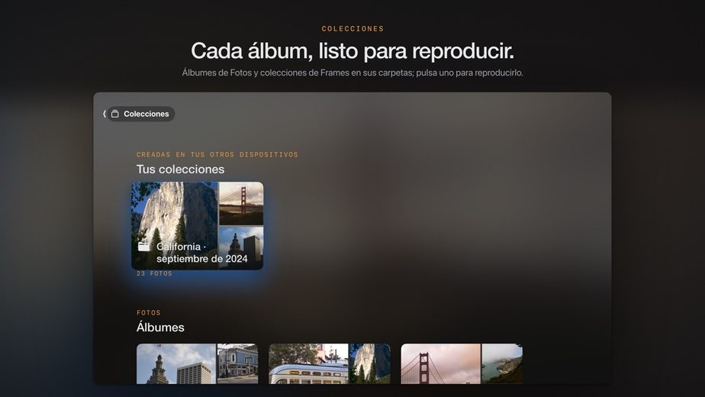The image size is (705, 397).
Task: Open the album with tower and buildings
Action: [198, 363]
